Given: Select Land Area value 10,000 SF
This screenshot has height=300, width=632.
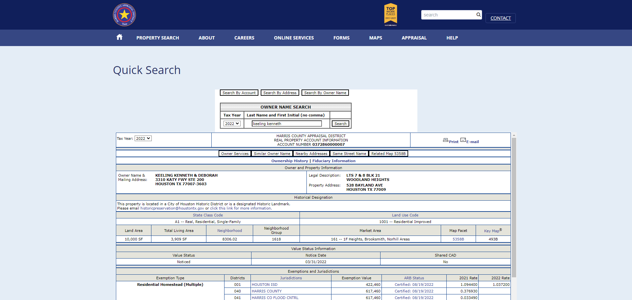Looking at the screenshot, I should point(134,239).
